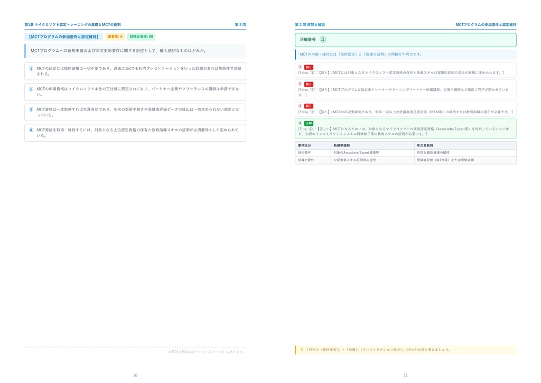
Task: Click the red 誤り badge for explanation ②
Action: tap(309, 84)
